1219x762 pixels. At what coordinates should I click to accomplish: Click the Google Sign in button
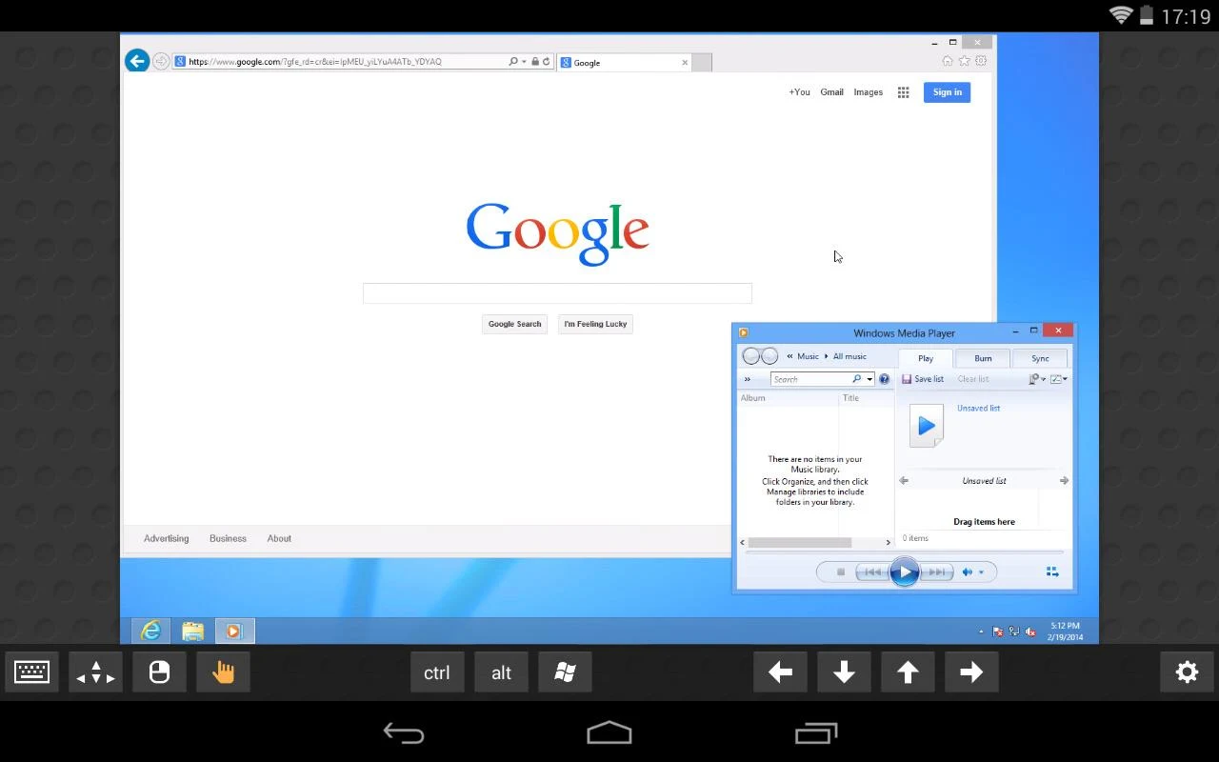point(947,92)
